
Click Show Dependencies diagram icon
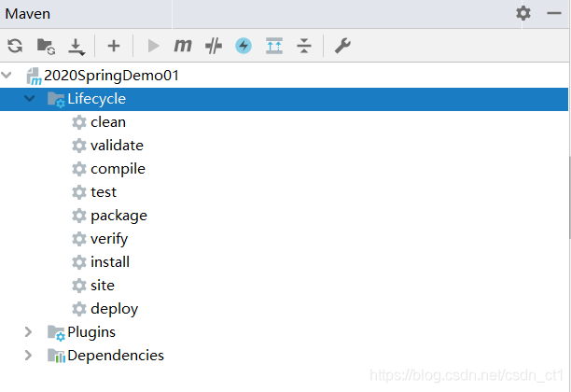point(274,46)
